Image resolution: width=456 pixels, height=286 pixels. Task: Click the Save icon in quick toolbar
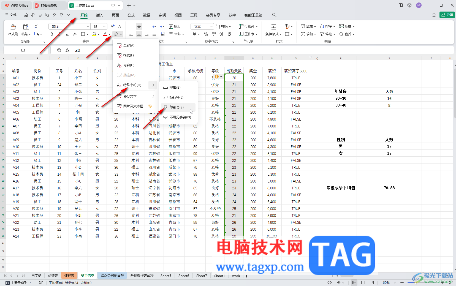(x=26, y=15)
